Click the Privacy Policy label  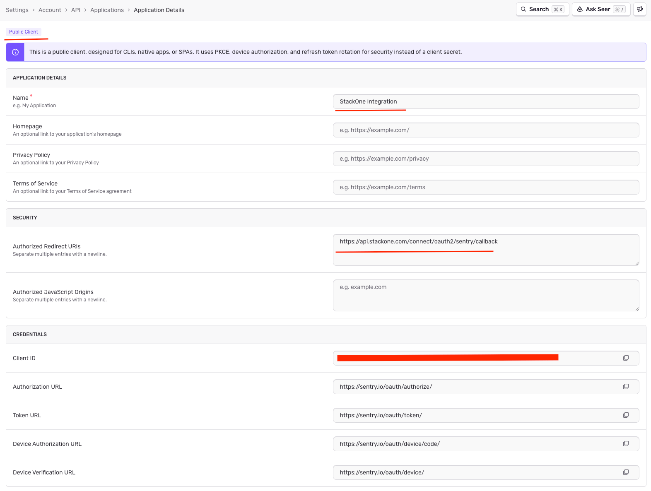(x=31, y=155)
